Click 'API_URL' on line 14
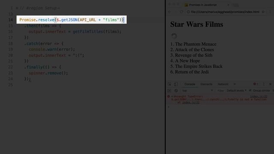The image size is (274, 154). (88, 20)
